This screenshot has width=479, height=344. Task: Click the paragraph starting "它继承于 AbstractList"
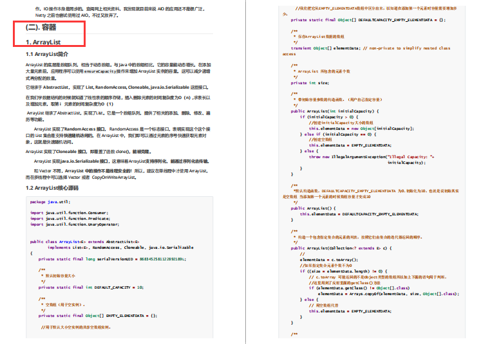tap(117, 87)
